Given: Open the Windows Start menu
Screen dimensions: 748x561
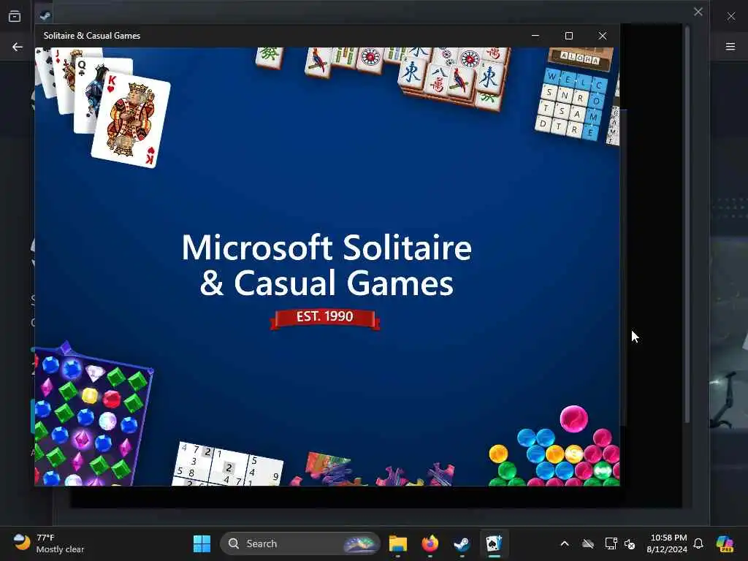Looking at the screenshot, I should [202, 543].
